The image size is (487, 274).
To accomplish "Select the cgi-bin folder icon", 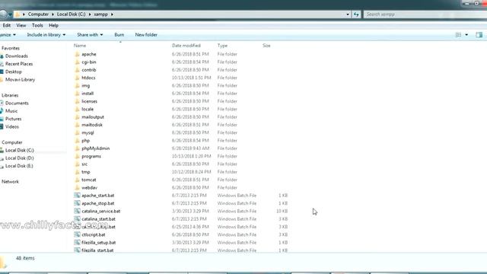I will pos(78,62).
